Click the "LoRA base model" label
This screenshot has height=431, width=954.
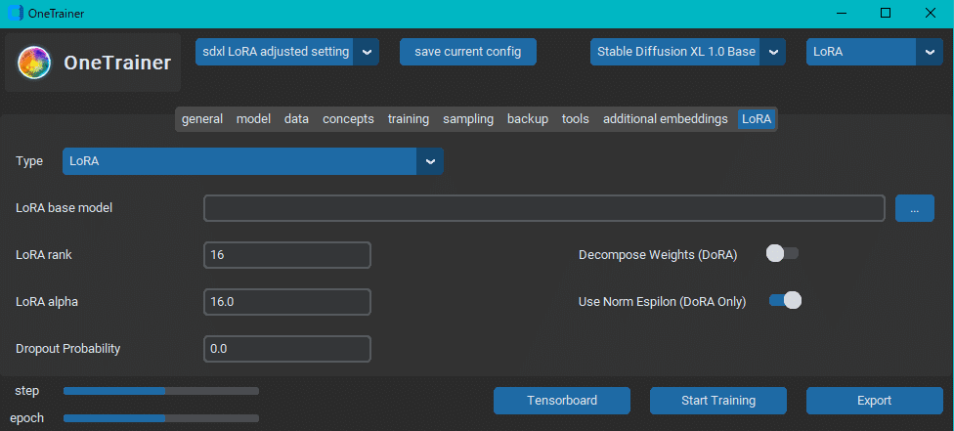64,207
